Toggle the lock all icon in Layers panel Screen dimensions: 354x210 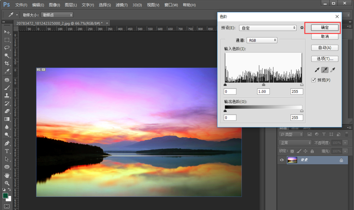(x=312, y=151)
